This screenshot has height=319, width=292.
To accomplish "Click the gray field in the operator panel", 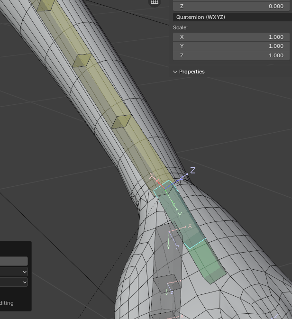I will (x=14, y=261).
